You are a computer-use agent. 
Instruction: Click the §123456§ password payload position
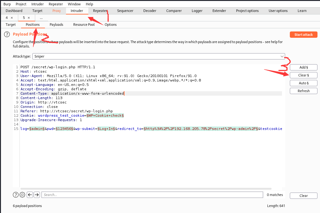pos(64,129)
